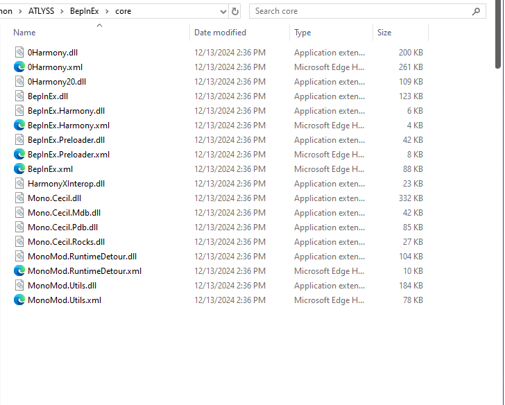Click the 184 KB size value
The image size is (505, 405).
[411, 286]
